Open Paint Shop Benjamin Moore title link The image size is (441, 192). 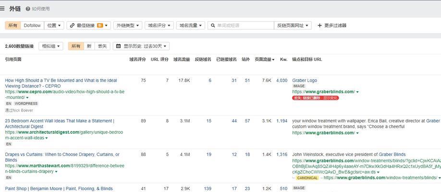pos(59,189)
